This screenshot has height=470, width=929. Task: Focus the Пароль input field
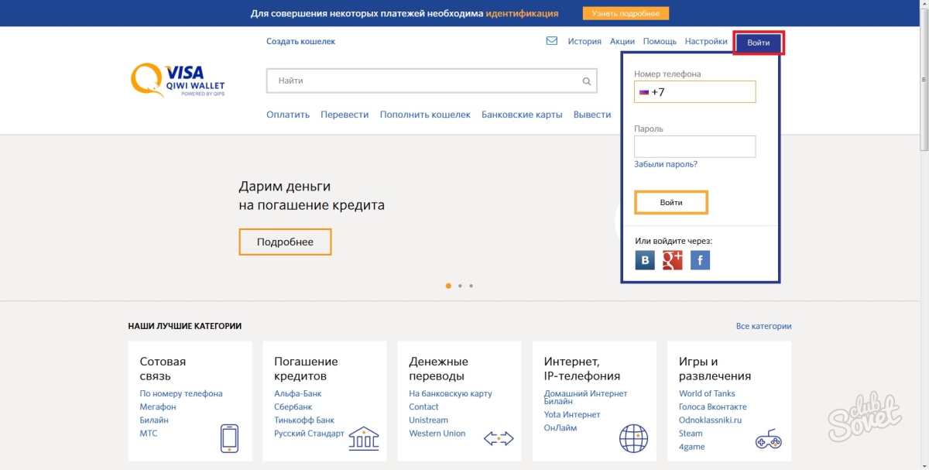coord(694,146)
